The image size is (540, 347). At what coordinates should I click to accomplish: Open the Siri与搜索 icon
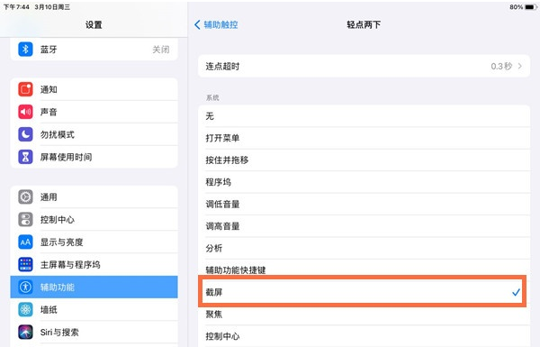tap(25, 332)
